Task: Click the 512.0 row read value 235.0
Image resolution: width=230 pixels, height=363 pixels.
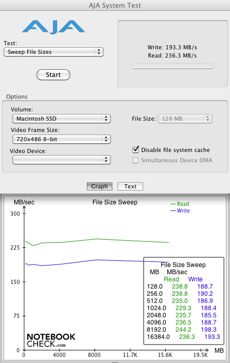Action: [180, 301]
